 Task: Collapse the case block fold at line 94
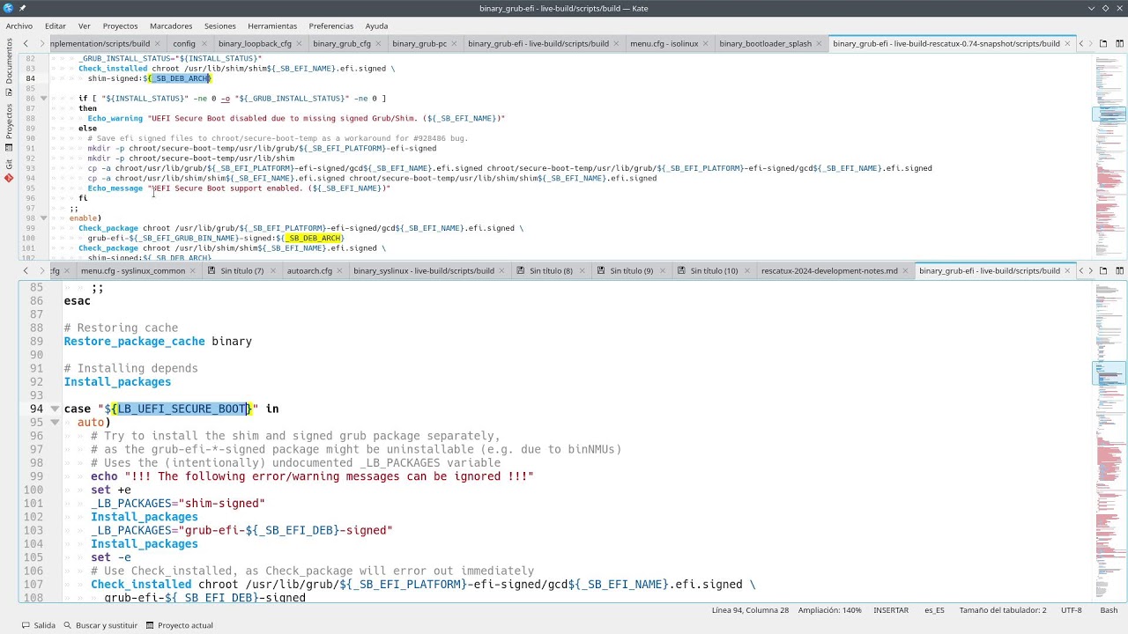pyautogui.click(x=55, y=409)
